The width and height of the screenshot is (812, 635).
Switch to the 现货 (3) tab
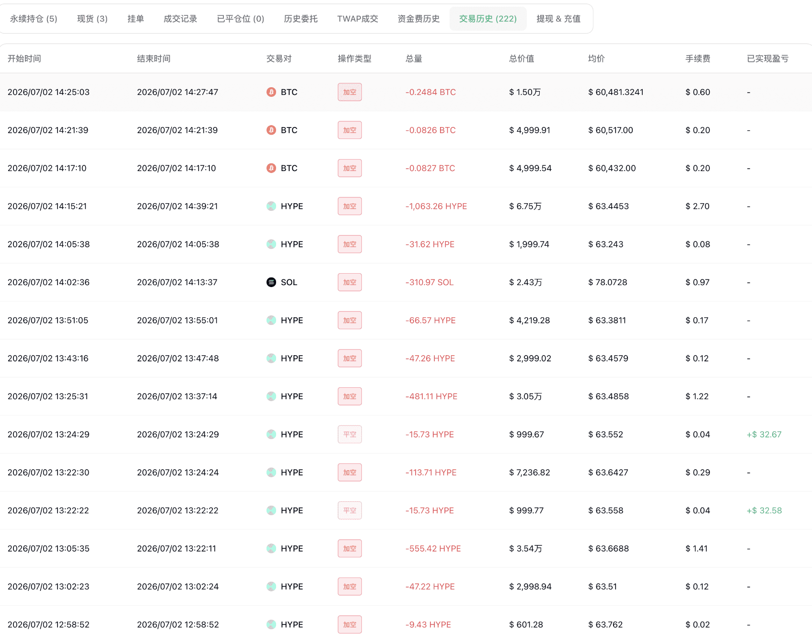pyautogui.click(x=92, y=19)
